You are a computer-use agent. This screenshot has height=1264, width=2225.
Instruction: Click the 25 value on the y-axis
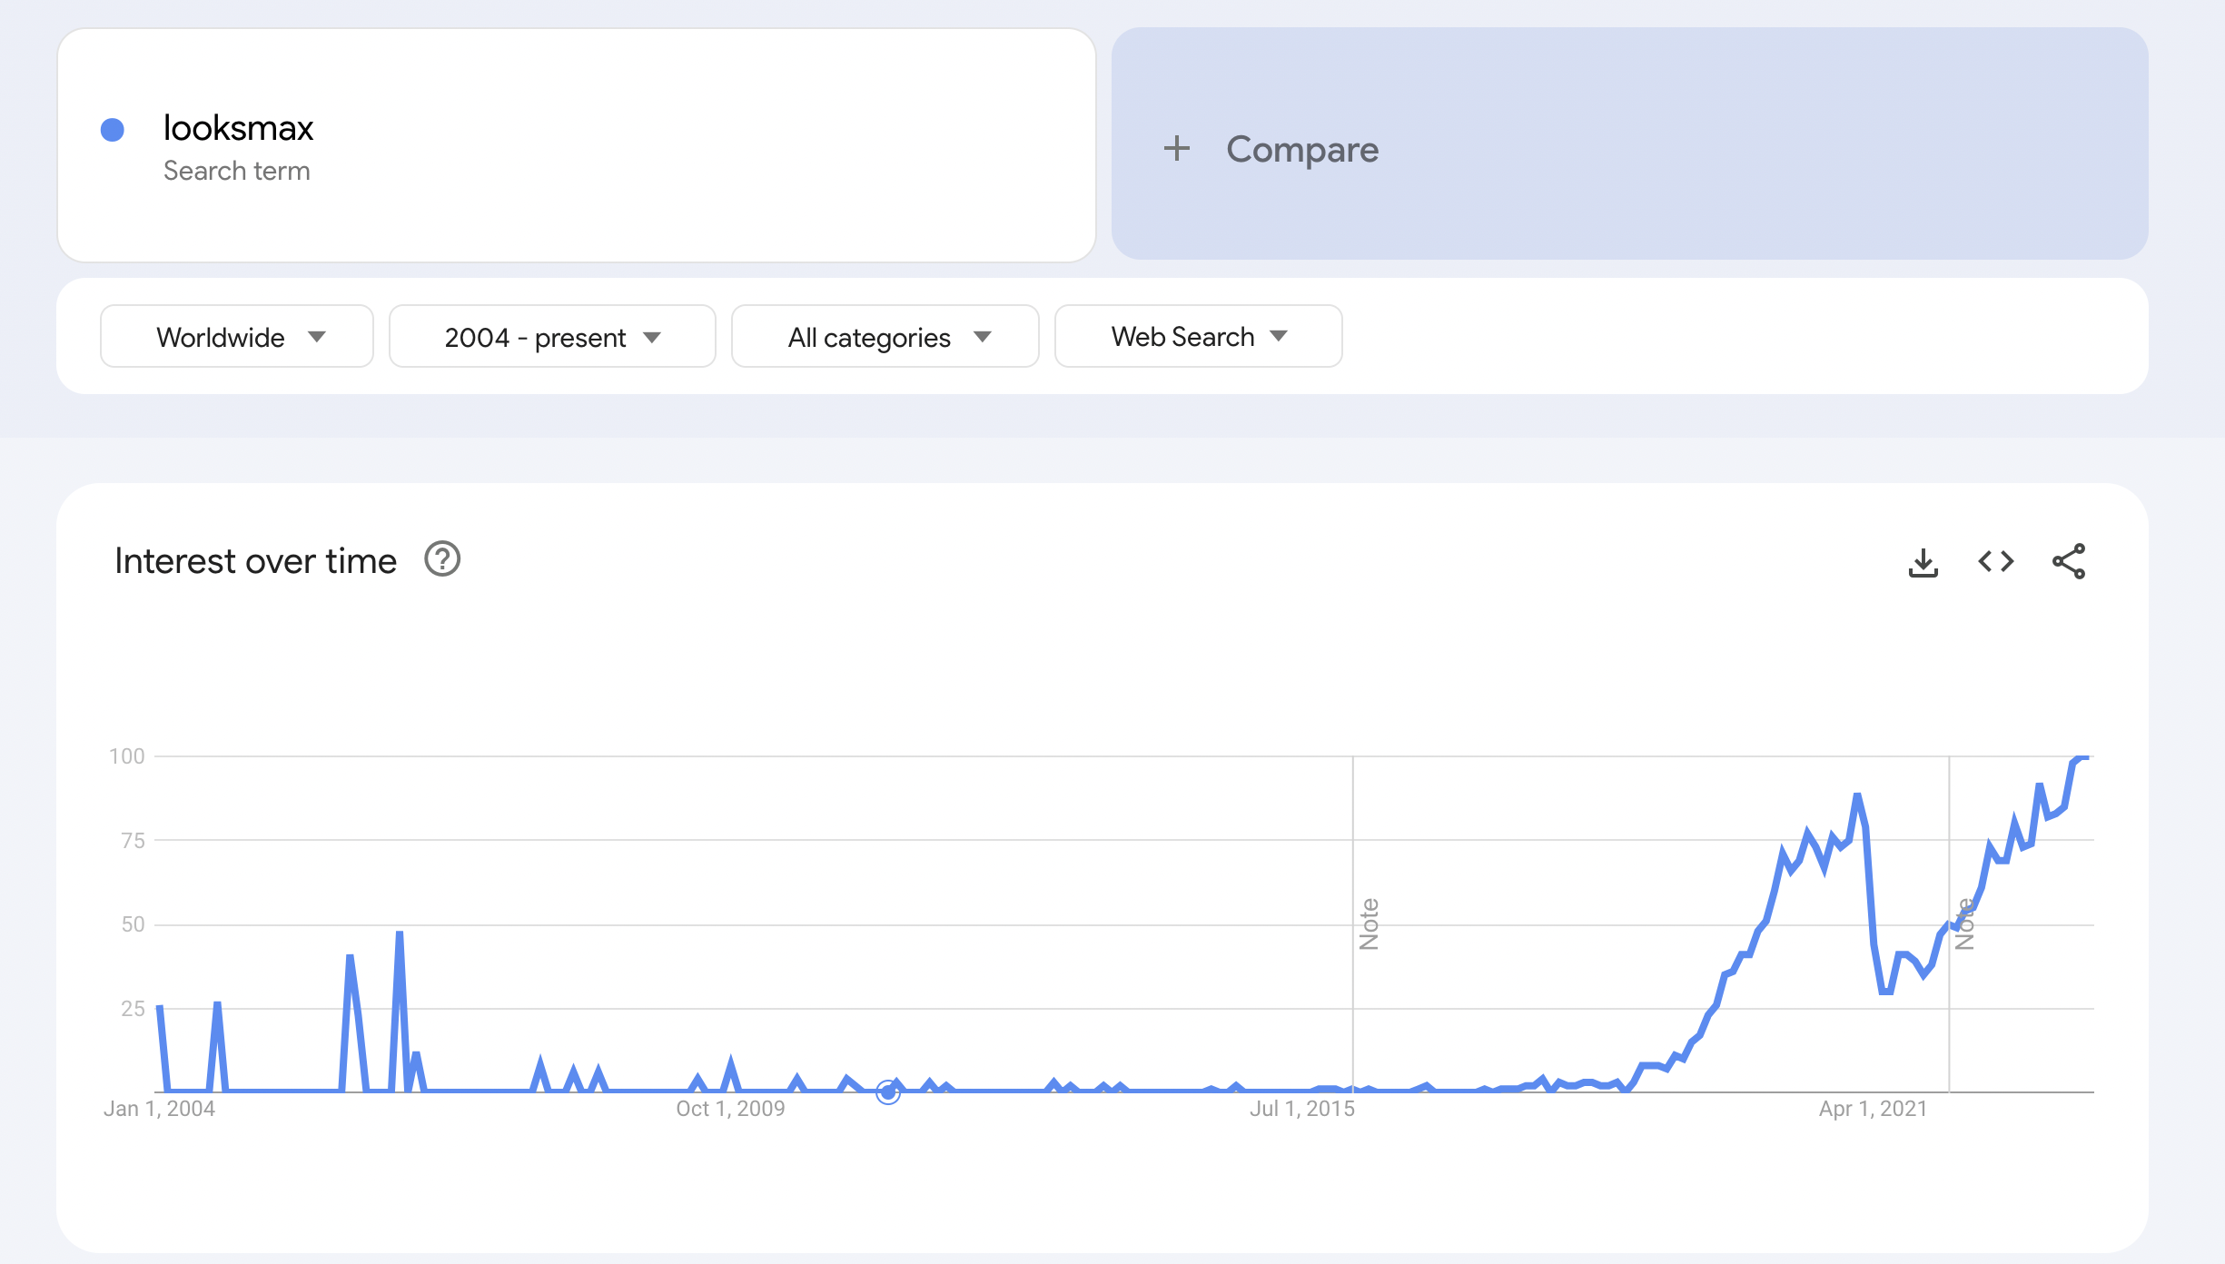[x=133, y=1009]
